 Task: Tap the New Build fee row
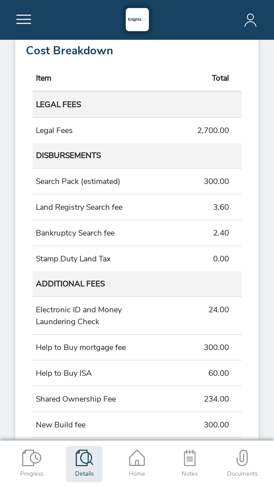pyautogui.click(x=137, y=425)
